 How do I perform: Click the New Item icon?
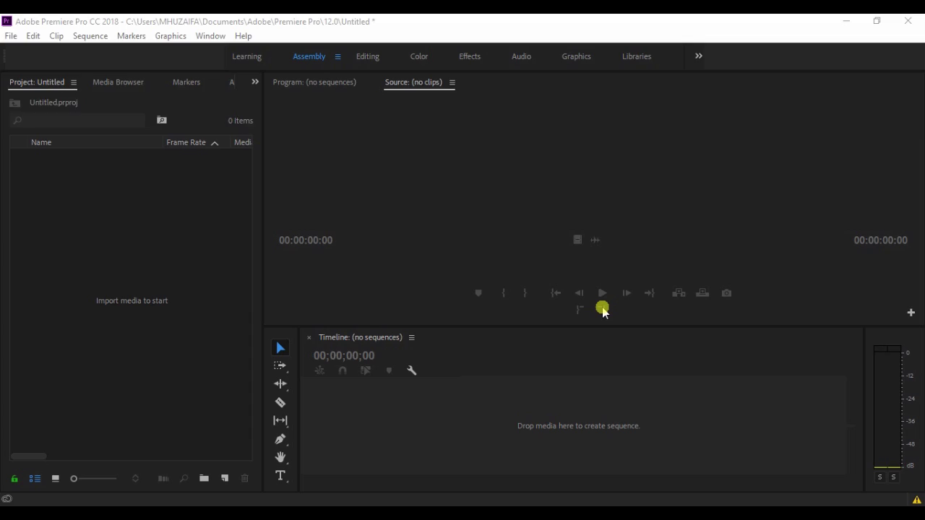point(225,478)
